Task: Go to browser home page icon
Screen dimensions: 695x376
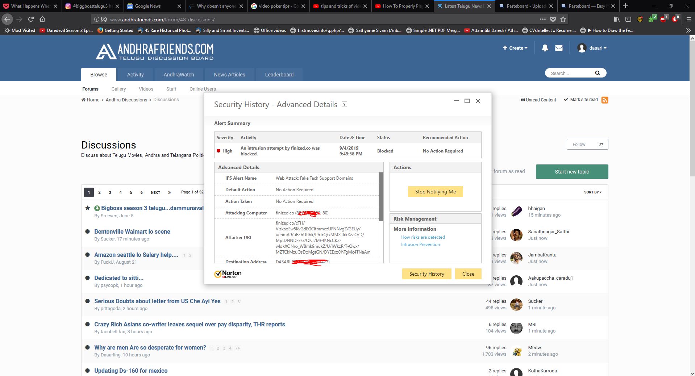Action: pos(42,19)
